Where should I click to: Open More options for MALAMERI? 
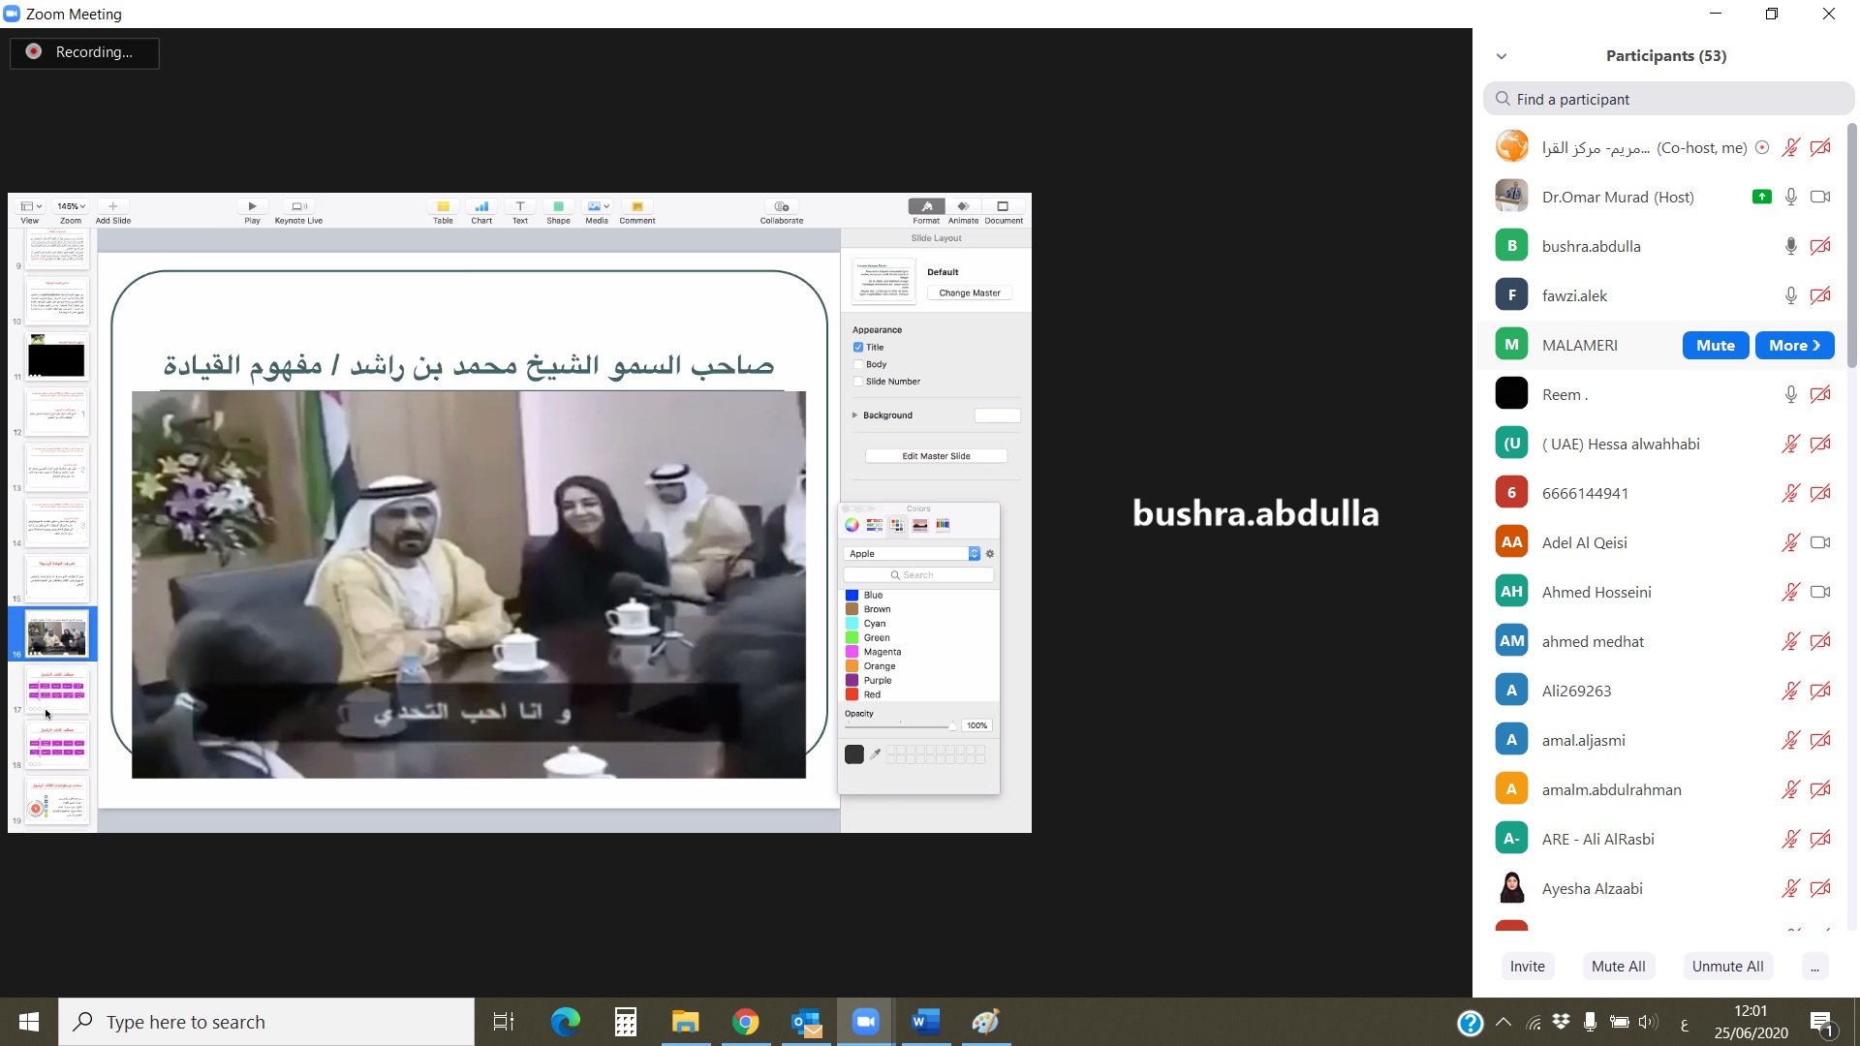pyautogui.click(x=1794, y=345)
